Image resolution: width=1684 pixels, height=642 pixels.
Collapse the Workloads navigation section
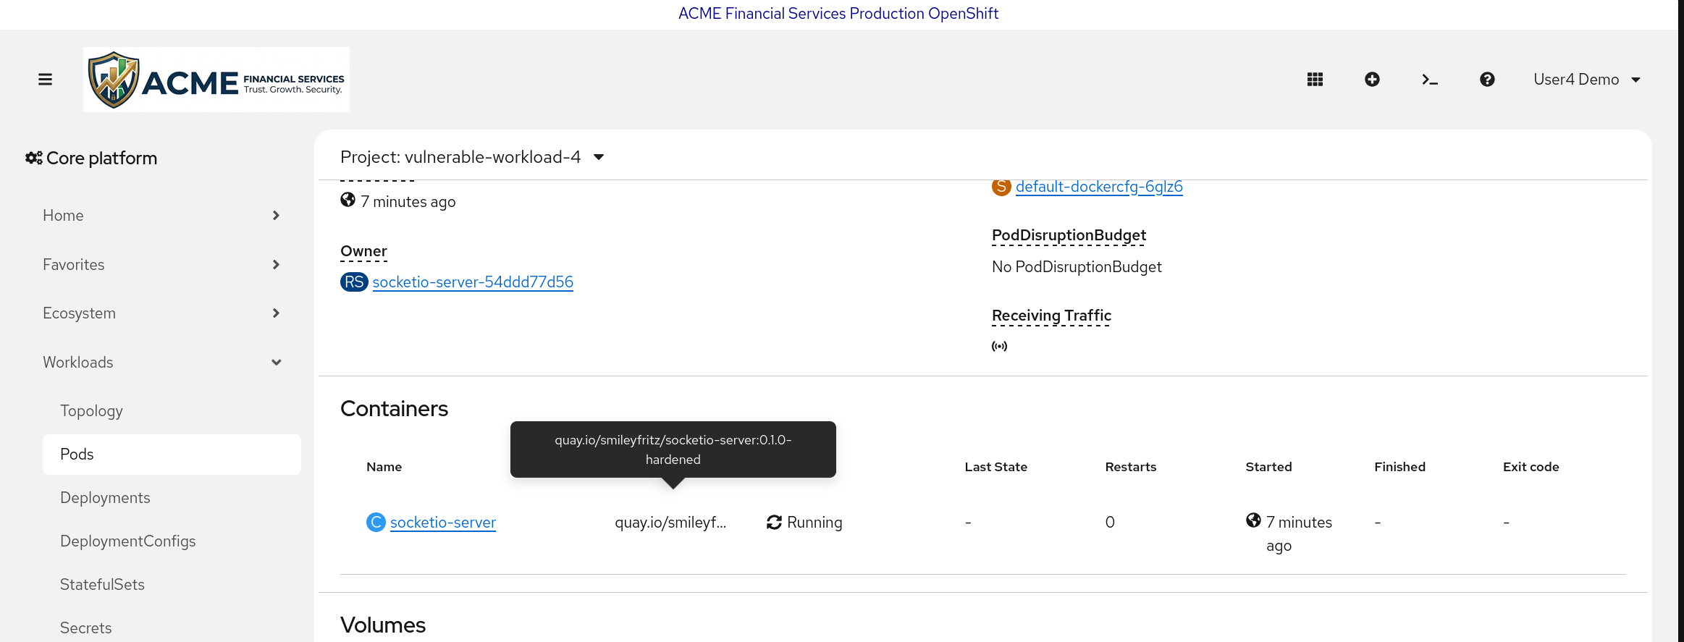161,363
